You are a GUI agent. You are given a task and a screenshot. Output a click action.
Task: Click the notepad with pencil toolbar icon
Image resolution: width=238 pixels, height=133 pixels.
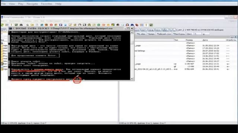point(70,25)
